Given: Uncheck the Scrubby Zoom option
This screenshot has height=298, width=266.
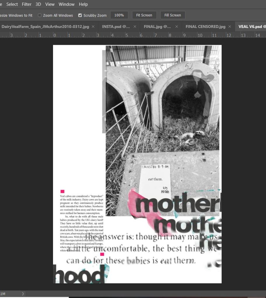Looking at the screenshot, I should point(80,15).
